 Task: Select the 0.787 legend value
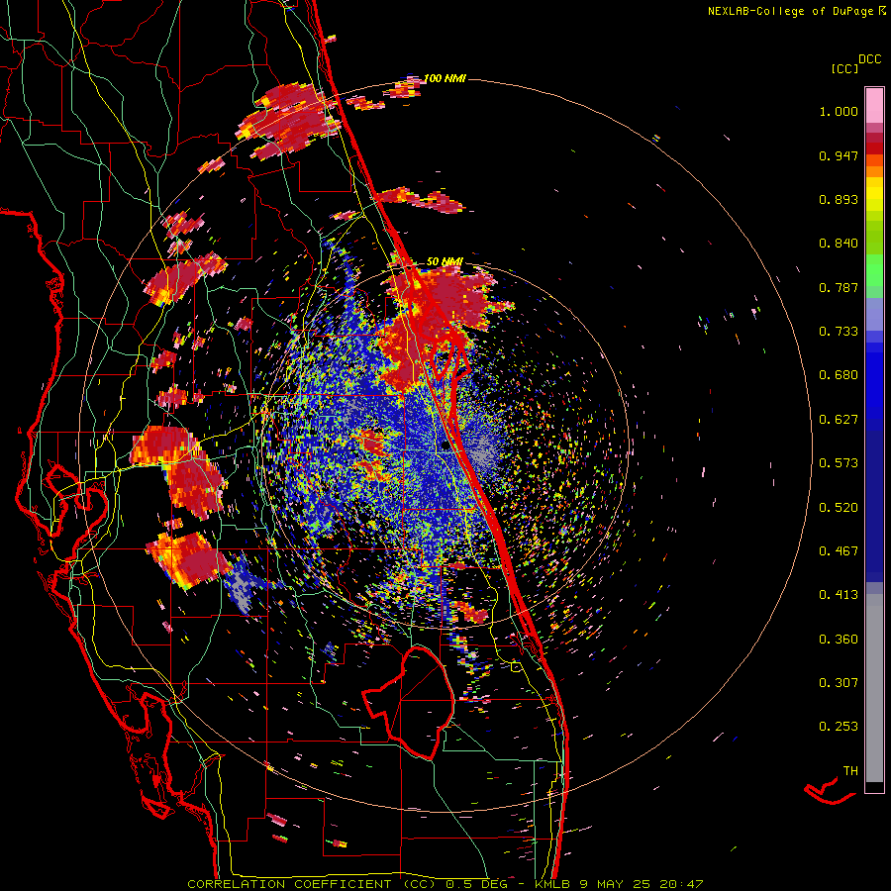pyautogui.click(x=839, y=287)
